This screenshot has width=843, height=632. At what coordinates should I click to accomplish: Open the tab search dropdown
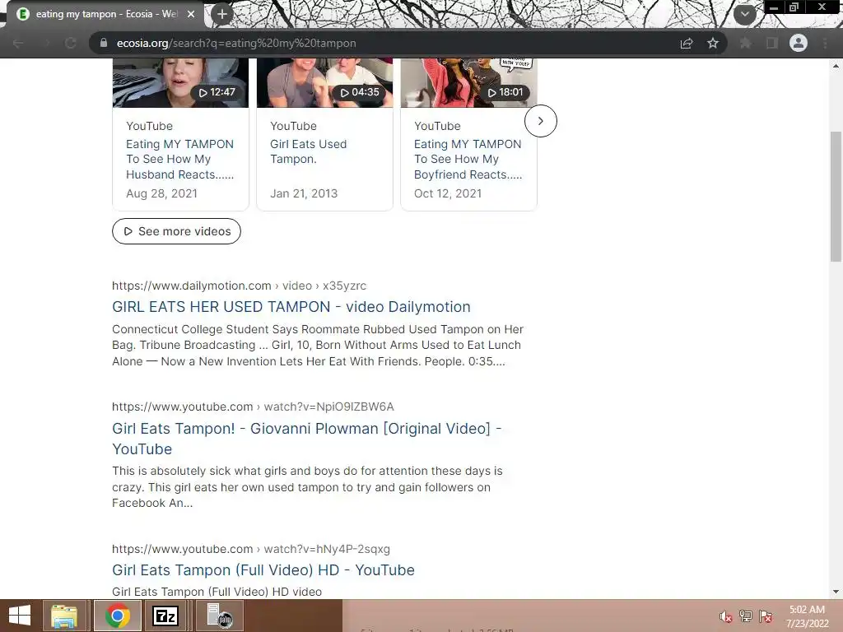pyautogui.click(x=744, y=14)
